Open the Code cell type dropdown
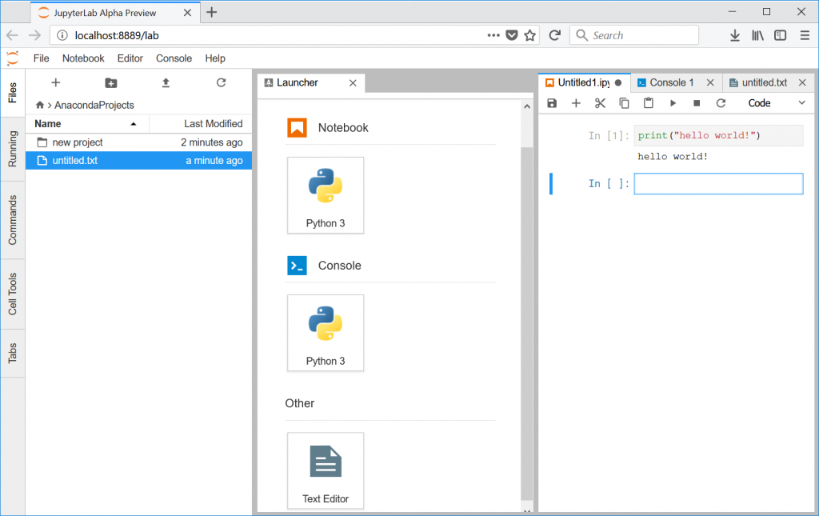 [x=777, y=103]
